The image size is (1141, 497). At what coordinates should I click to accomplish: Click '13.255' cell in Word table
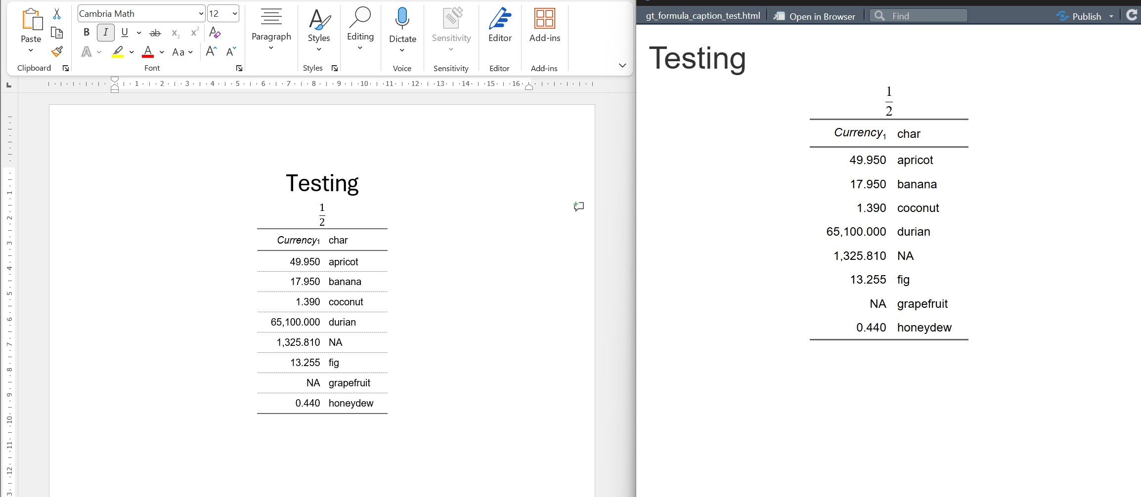(x=305, y=363)
